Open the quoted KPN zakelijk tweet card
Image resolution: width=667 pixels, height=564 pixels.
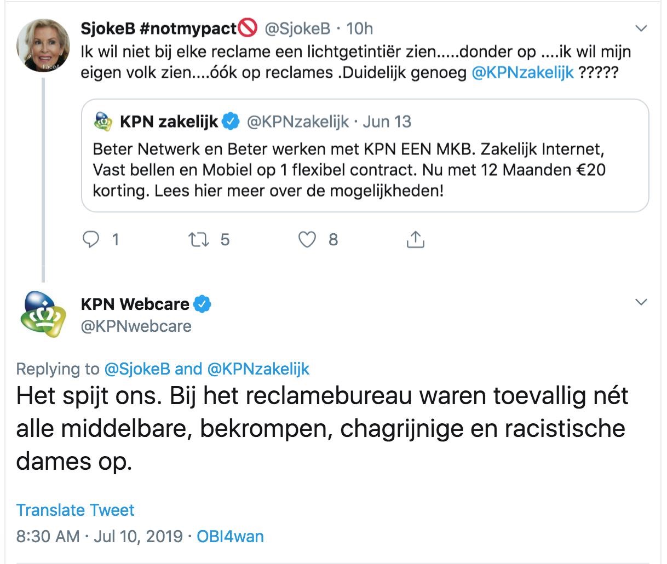pyautogui.click(x=365, y=156)
